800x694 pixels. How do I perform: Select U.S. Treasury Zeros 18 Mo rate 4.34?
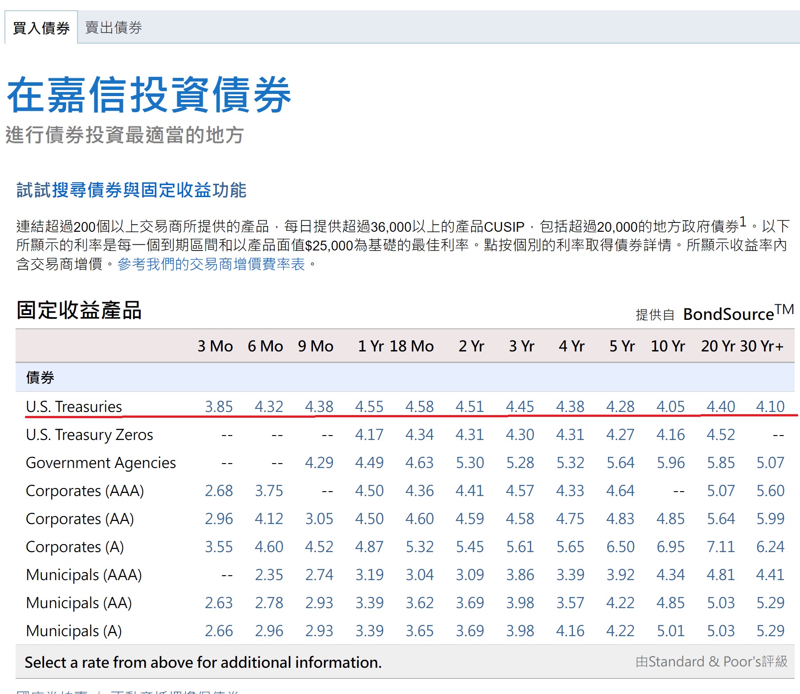tap(419, 435)
